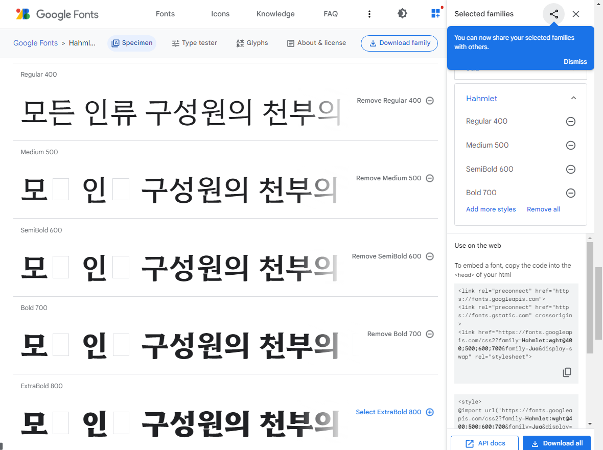Image resolution: width=603 pixels, height=450 pixels.
Task: Click the page's right-edge vertical scrollbar
Action: (x=598, y=303)
